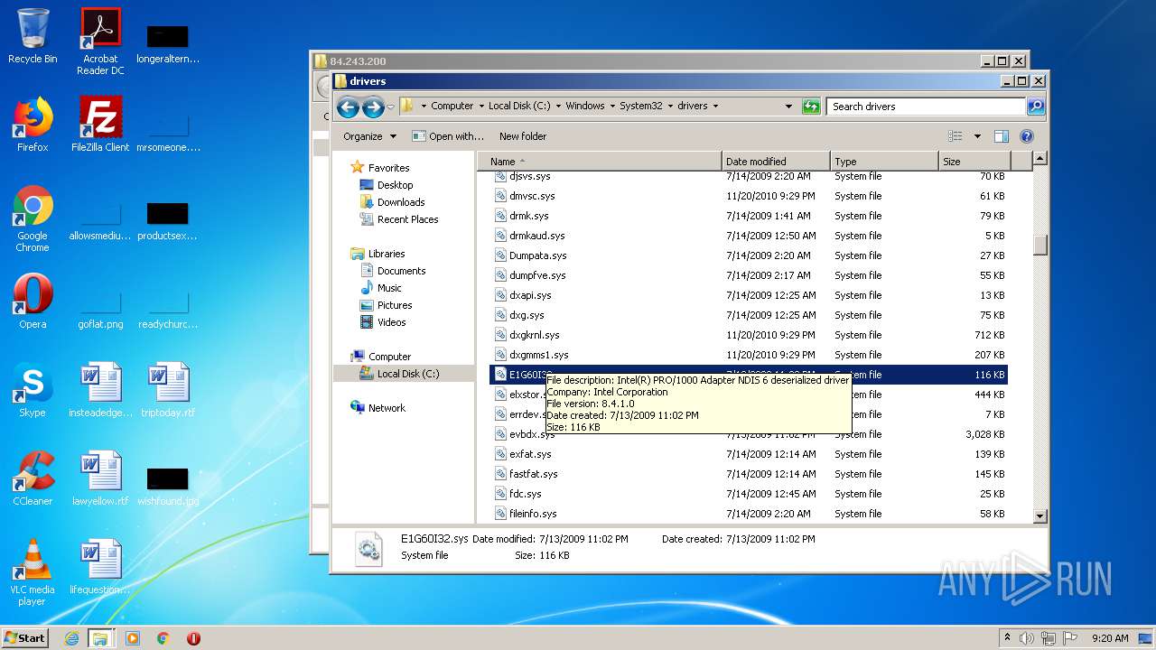The height and width of the screenshot is (650, 1156).
Task: Show hidden tray icons arrow
Action: (x=1007, y=638)
